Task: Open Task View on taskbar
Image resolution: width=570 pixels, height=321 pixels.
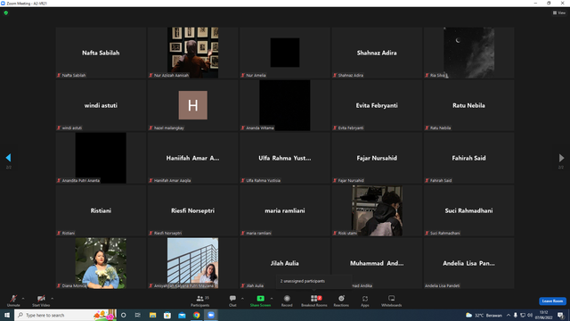Action: (138, 315)
